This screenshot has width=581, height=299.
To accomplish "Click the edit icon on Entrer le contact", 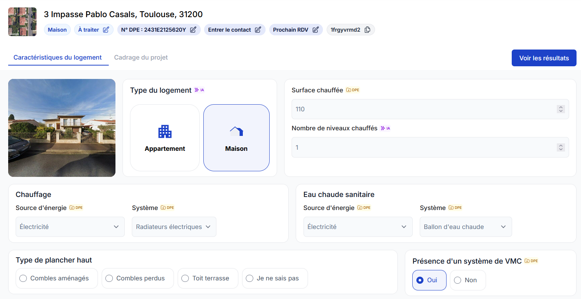I will [258, 30].
